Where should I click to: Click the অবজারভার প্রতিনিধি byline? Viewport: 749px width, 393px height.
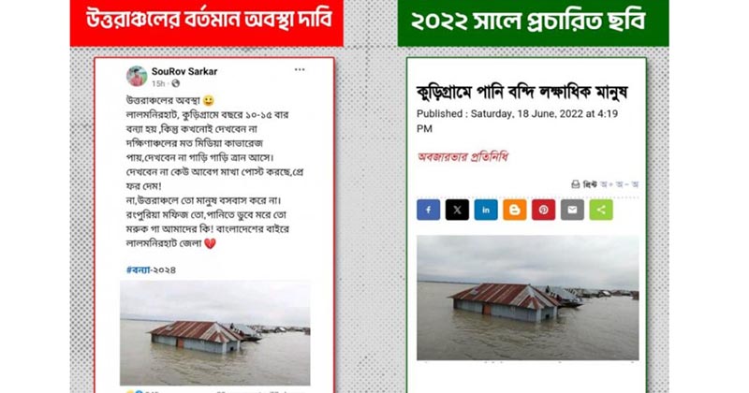pyautogui.click(x=463, y=156)
